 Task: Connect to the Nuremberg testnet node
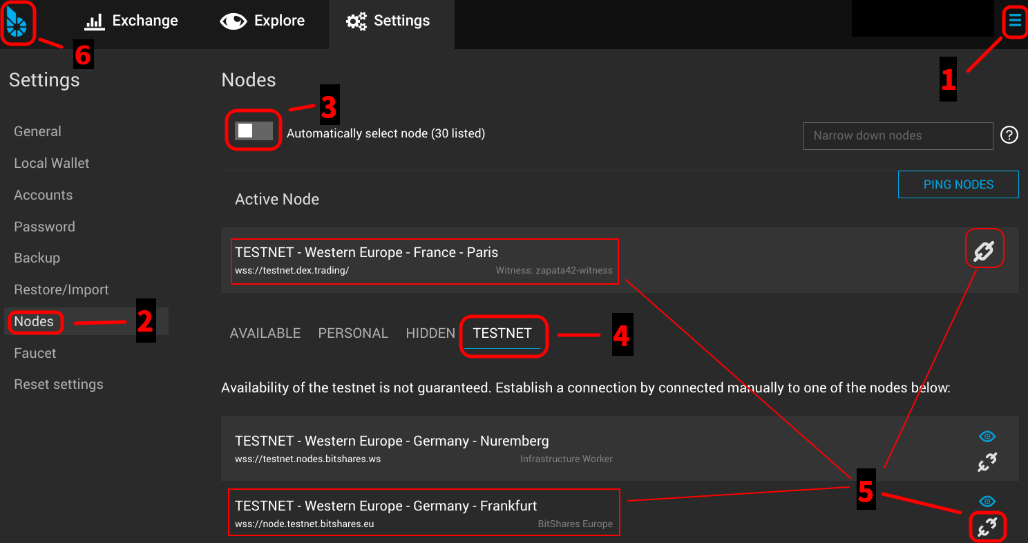(987, 462)
